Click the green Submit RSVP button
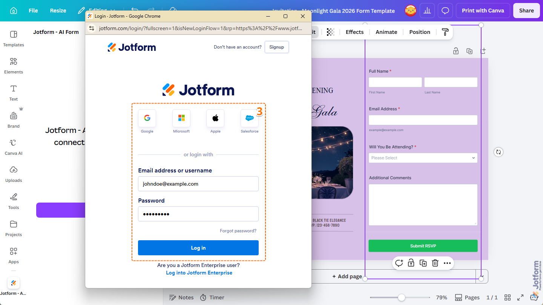 tap(423, 246)
